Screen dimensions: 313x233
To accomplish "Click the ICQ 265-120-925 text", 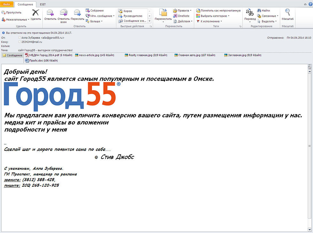I will point(40,185).
